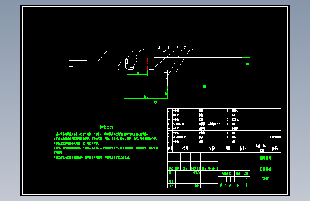310x201 pixels.
Task: Select the green '100' dimension text
Action: pyautogui.click(x=137, y=73)
